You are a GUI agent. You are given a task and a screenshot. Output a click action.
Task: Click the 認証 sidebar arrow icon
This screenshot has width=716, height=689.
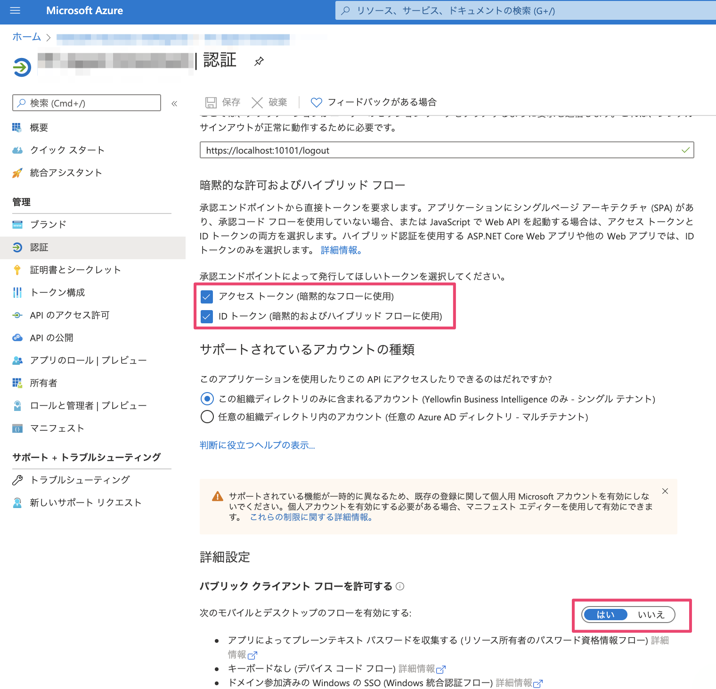(x=17, y=247)
